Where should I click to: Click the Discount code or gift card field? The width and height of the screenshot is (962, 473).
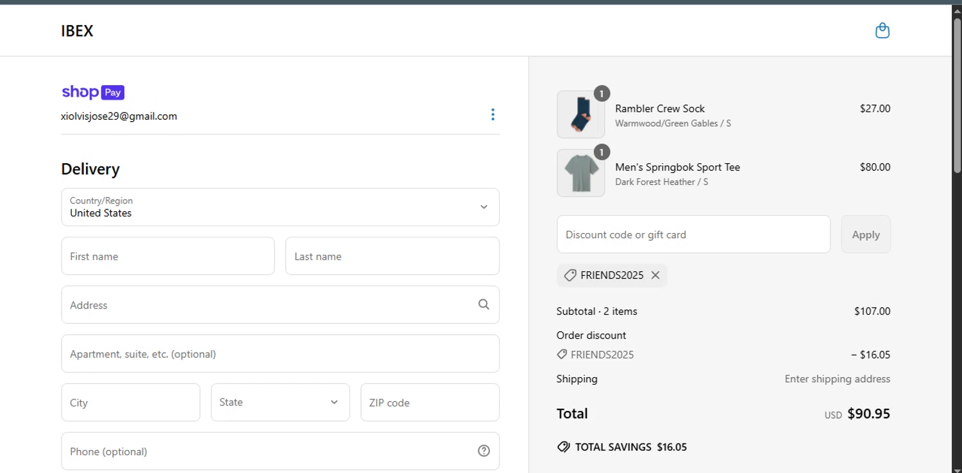(x=693, y=234)
